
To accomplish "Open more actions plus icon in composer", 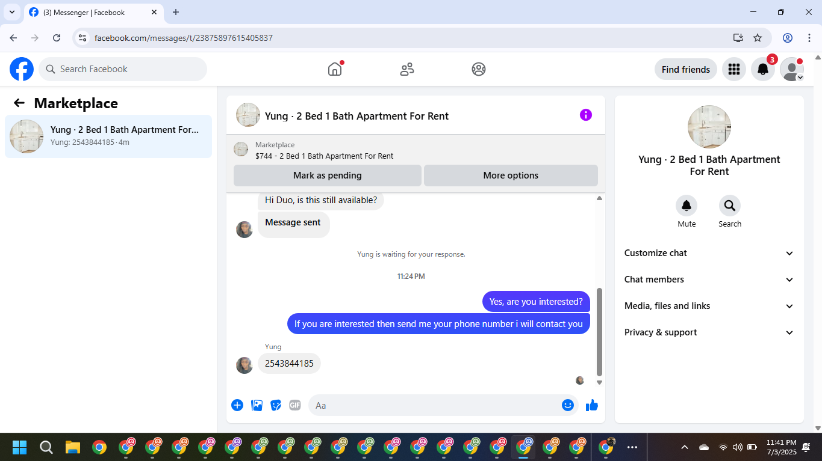I will pyautogui.click(x=237, y=405).
